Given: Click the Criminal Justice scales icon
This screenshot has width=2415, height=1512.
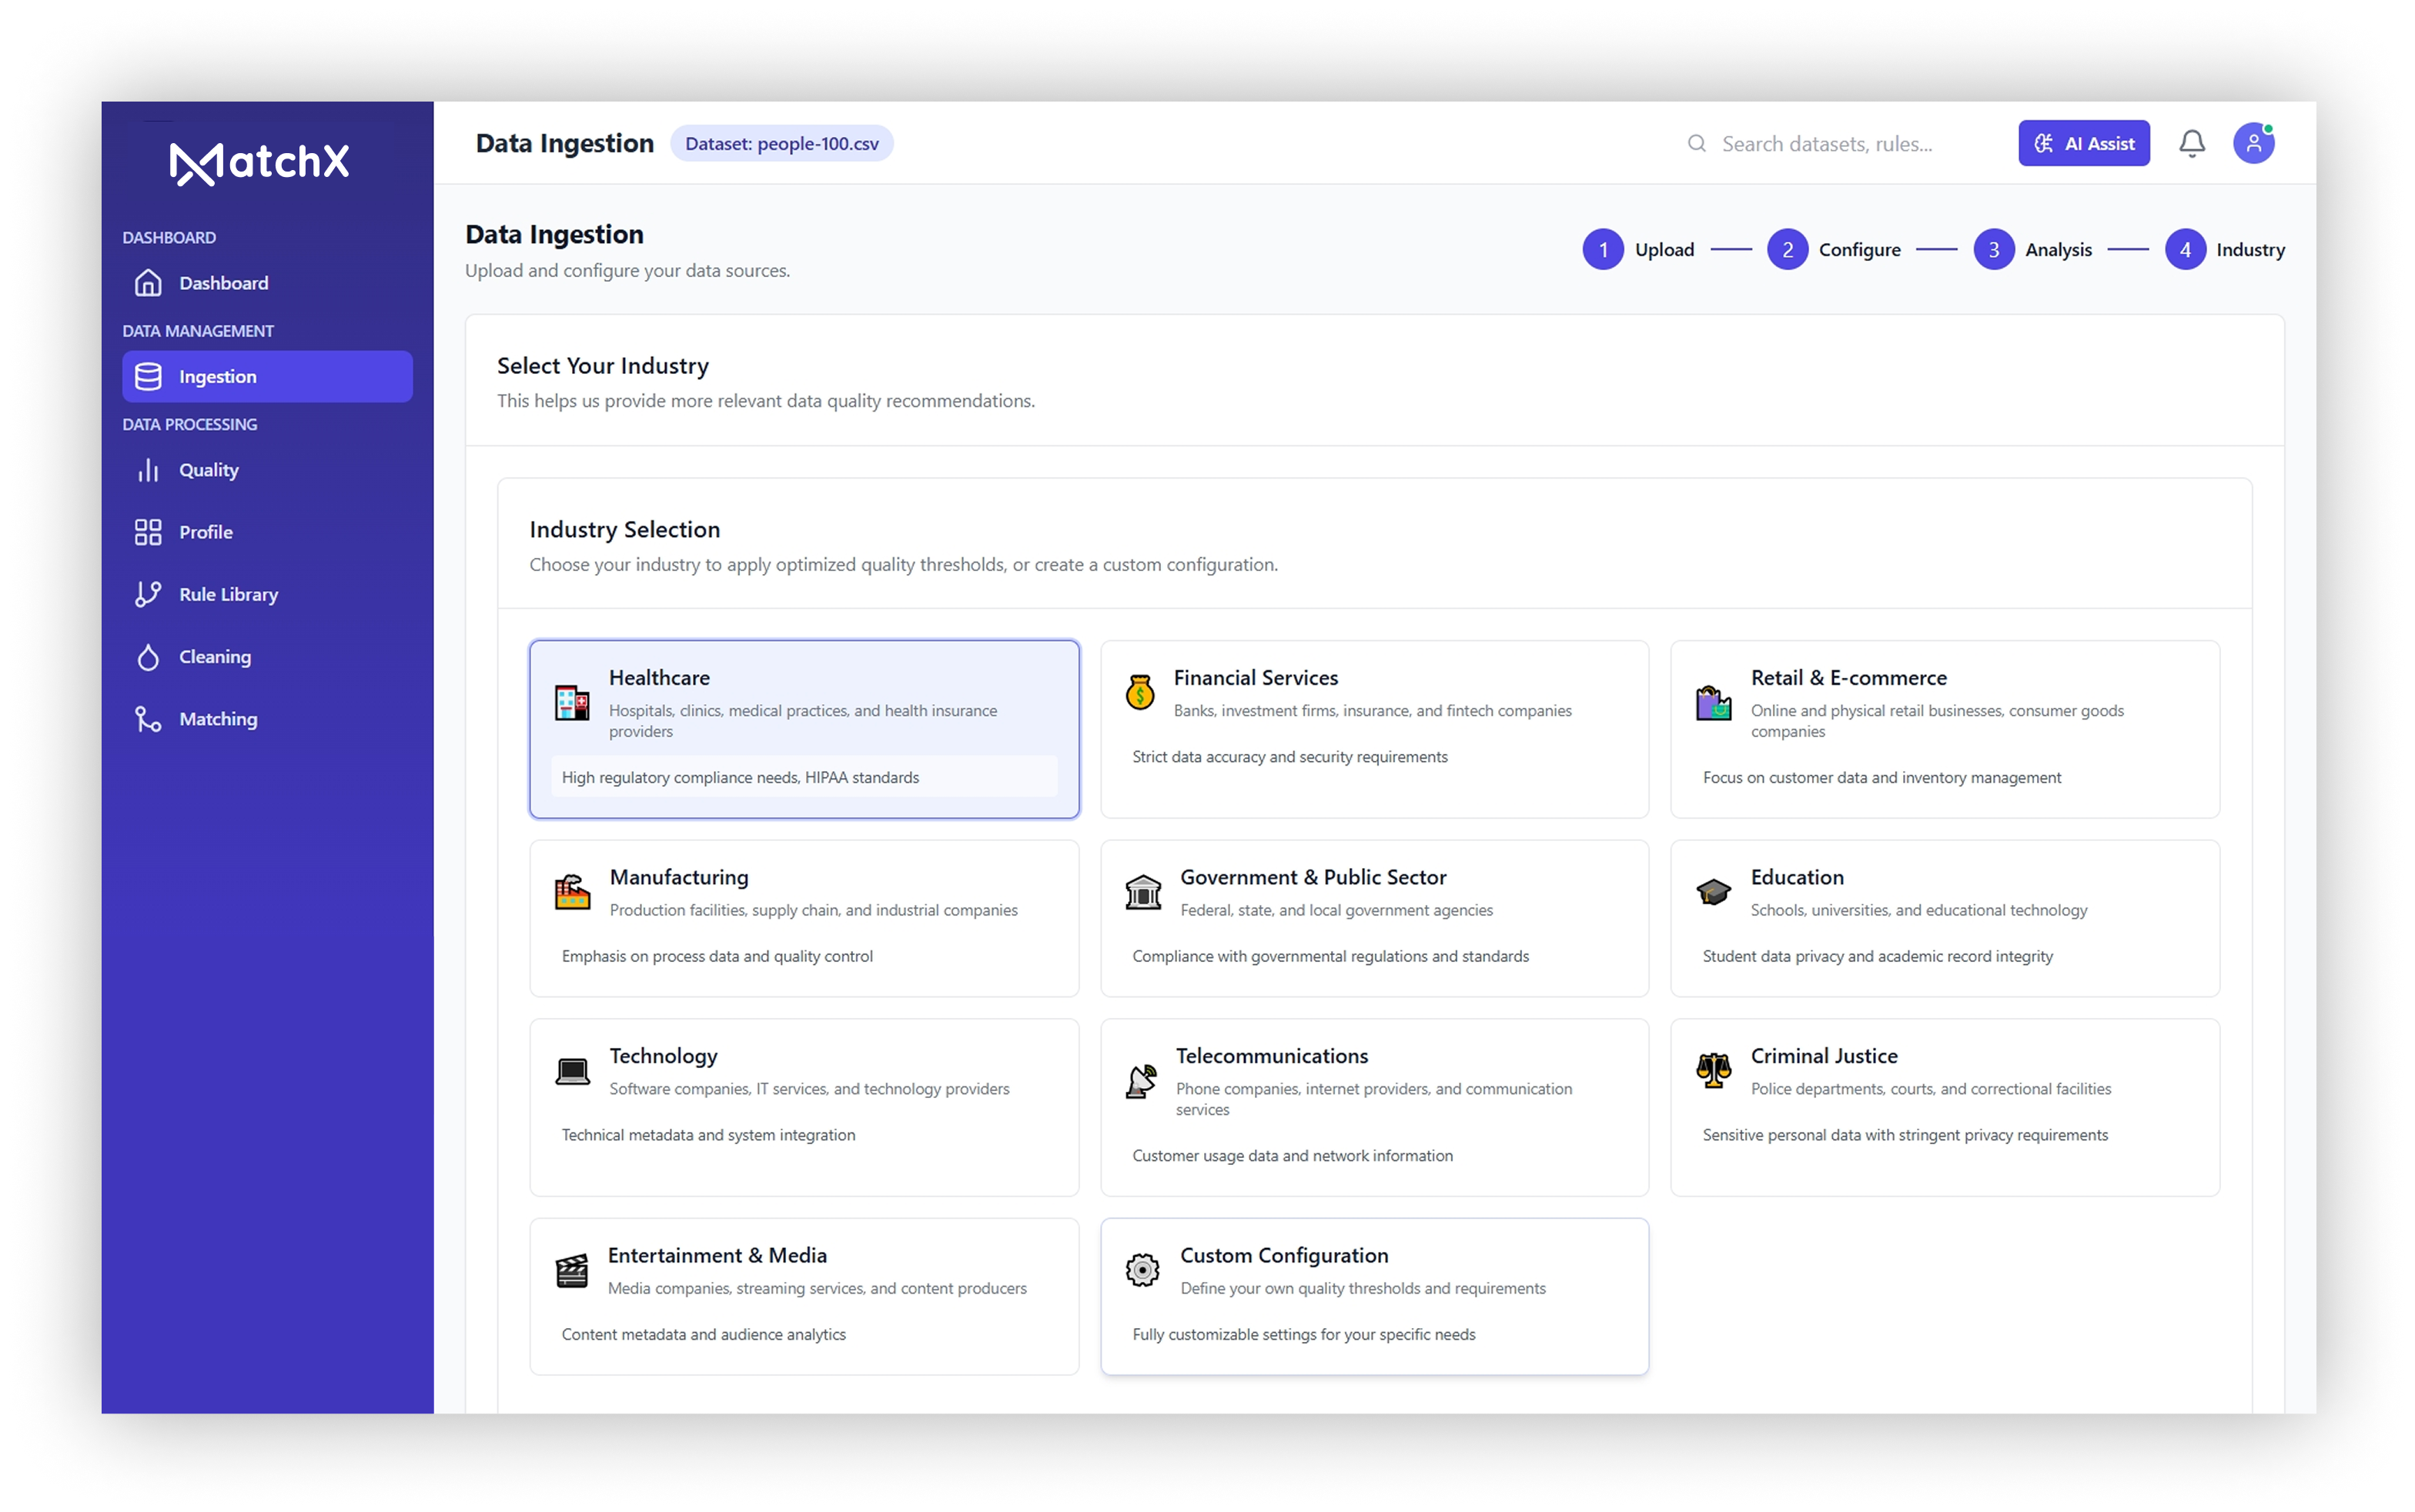Looking at the screenshot, I should tap(1713, 1070).
